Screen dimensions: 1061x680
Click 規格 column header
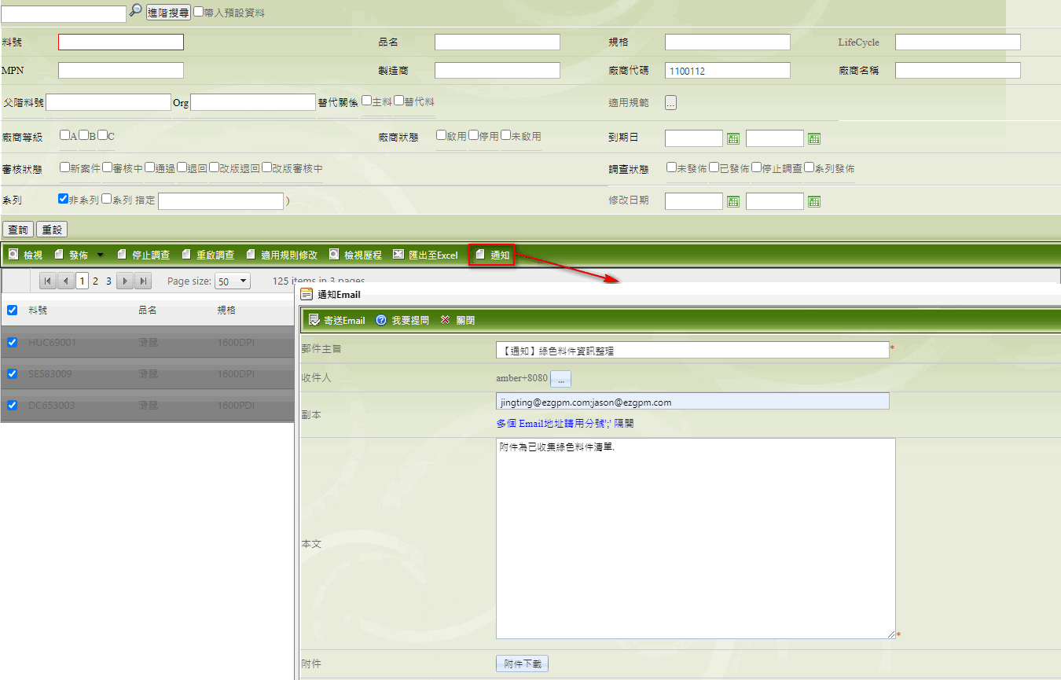pyautogui.click(x=226, y=311)
